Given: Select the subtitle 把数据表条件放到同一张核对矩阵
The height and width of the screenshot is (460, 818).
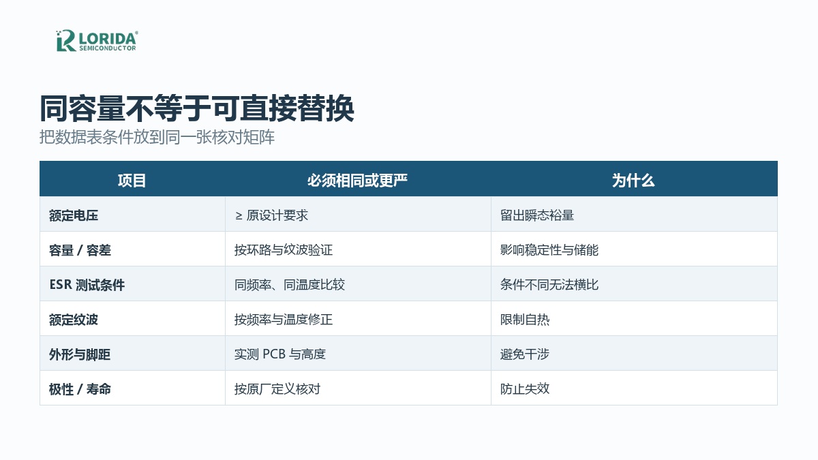Looking at the screenshot, I should [157, 137].
